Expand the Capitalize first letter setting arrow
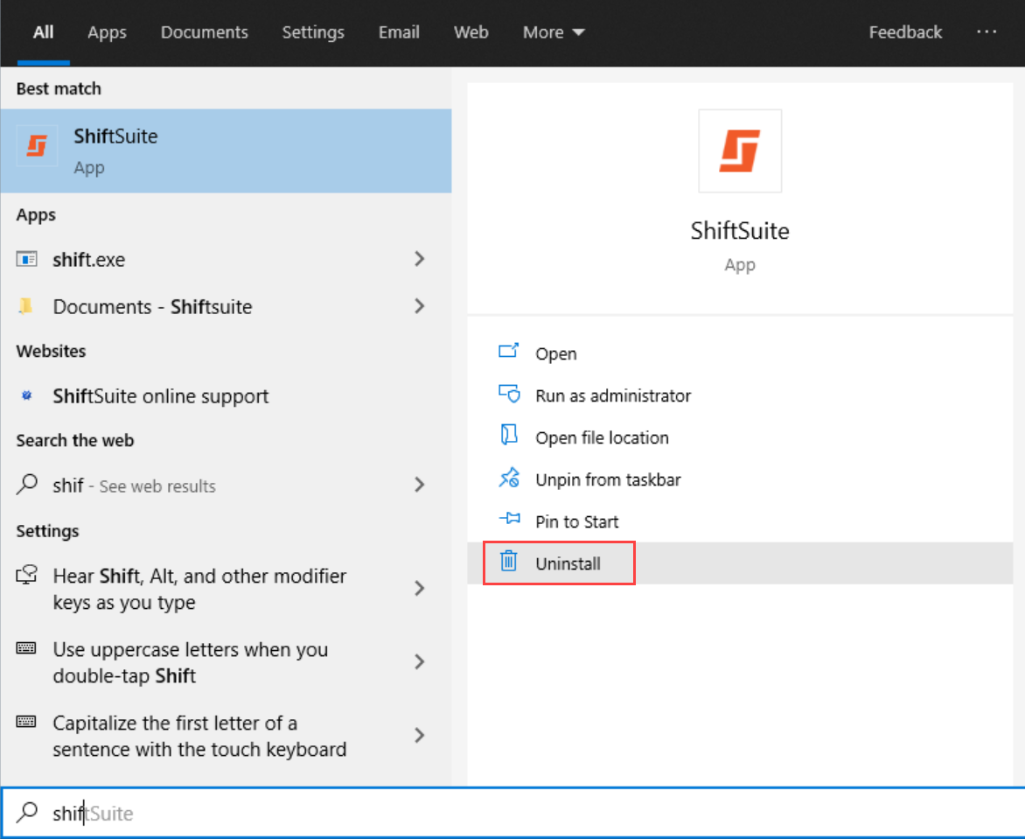1025x839 pixels. [420, 736]
